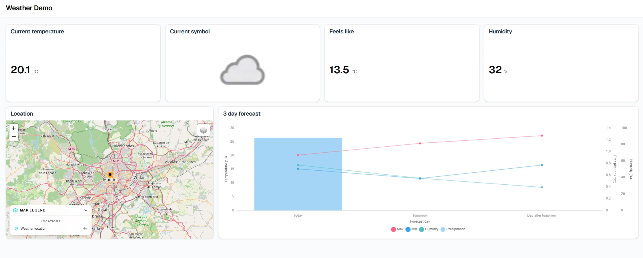
Task: Click the Weather location legend entry
Action: [33, 229]
